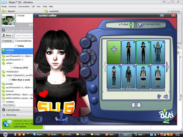Open the Tools menu in Skype

coord(45,6)
